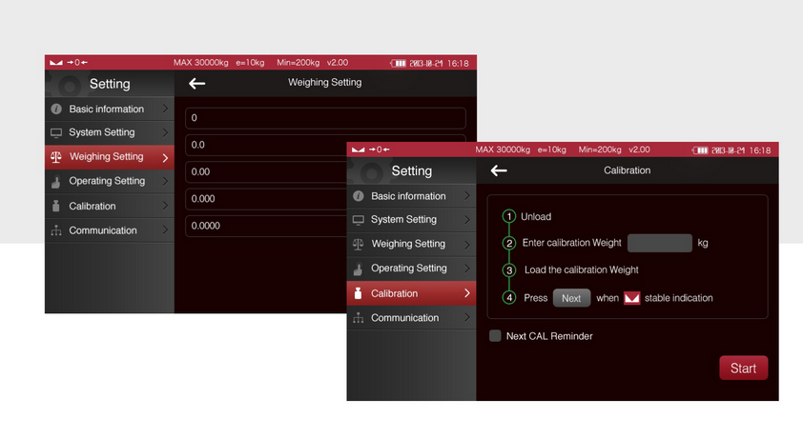Click the System Setting monitor icon in front window
803x439 pixels.
359,220
